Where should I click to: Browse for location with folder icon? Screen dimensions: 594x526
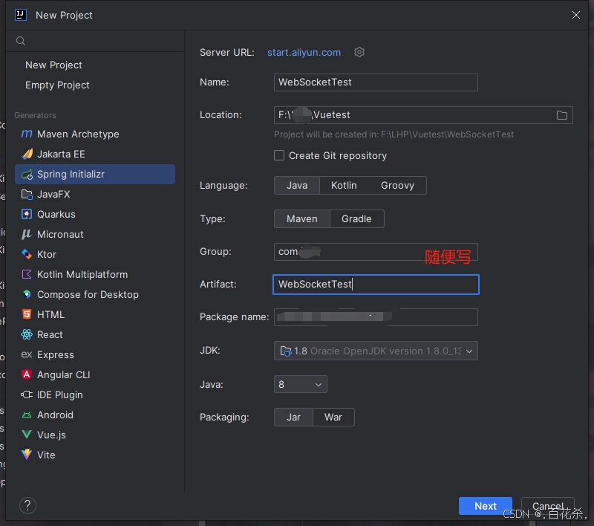coord(562,115)
